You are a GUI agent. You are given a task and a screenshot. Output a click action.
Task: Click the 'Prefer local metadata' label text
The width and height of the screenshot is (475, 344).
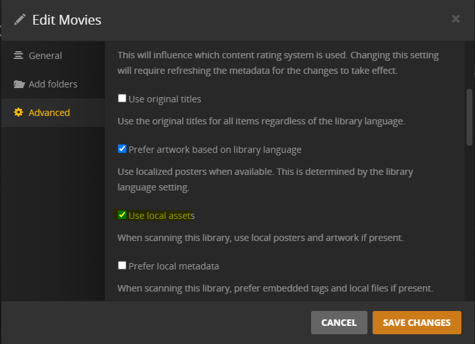click(174, 266)
